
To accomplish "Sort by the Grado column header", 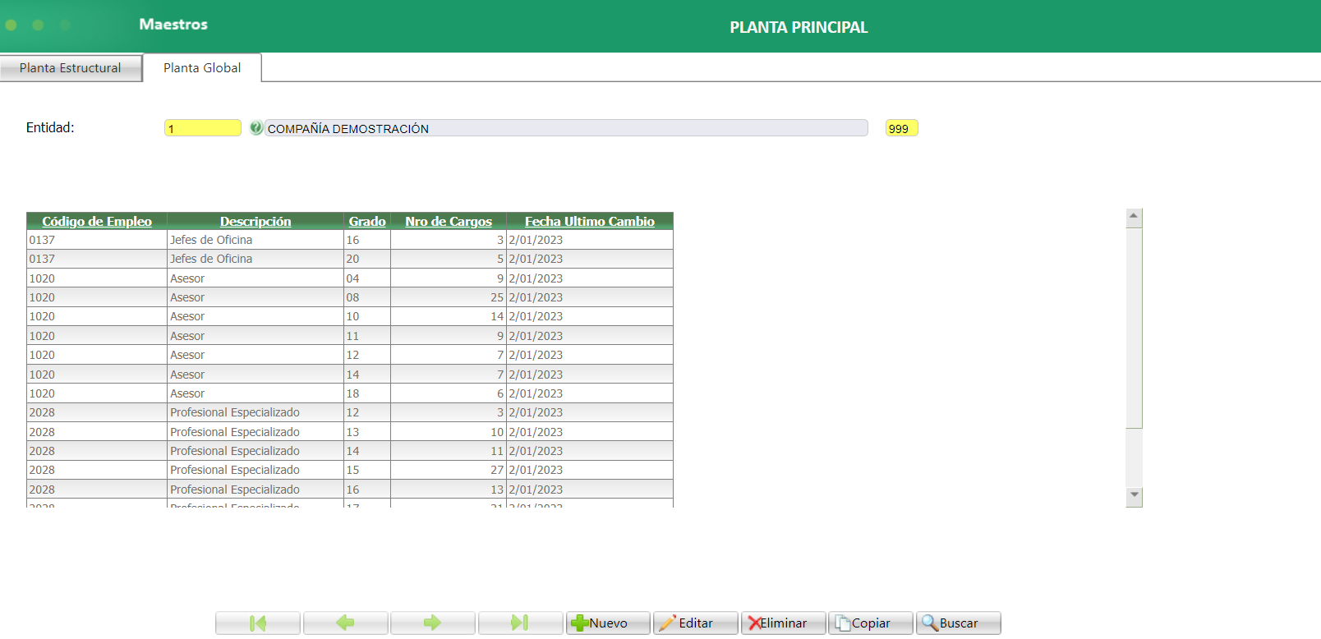I will point(367,221).
